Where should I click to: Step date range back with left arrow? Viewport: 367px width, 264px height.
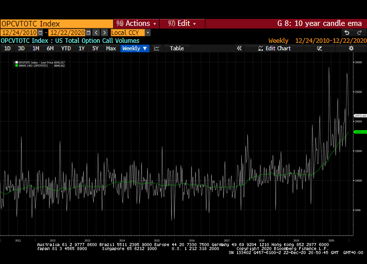pos(96,32)
